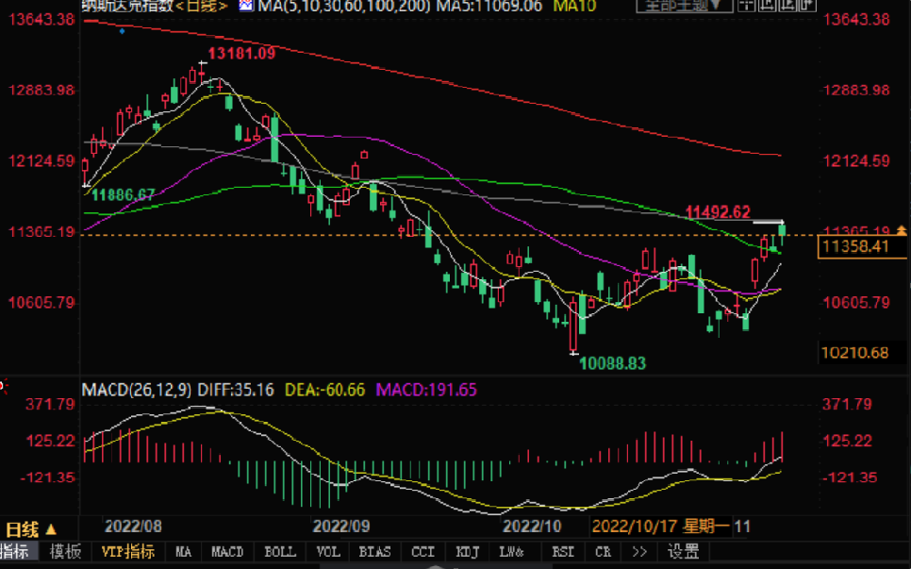This screenshot has height=569, width=911.
Task: Toggle the BOLL indicator
Action: click(279, 551)
